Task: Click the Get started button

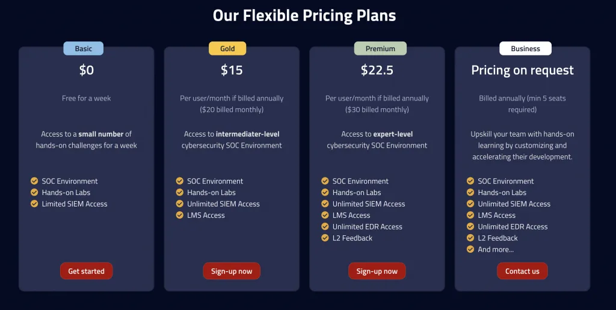Action: [x=86, y=271]
